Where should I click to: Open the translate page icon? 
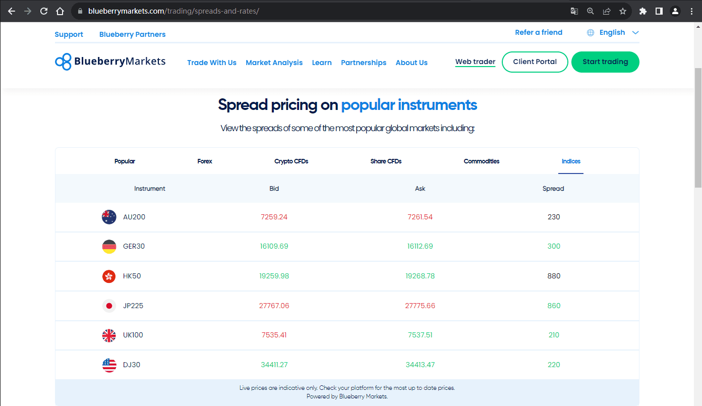pos(574,11)
